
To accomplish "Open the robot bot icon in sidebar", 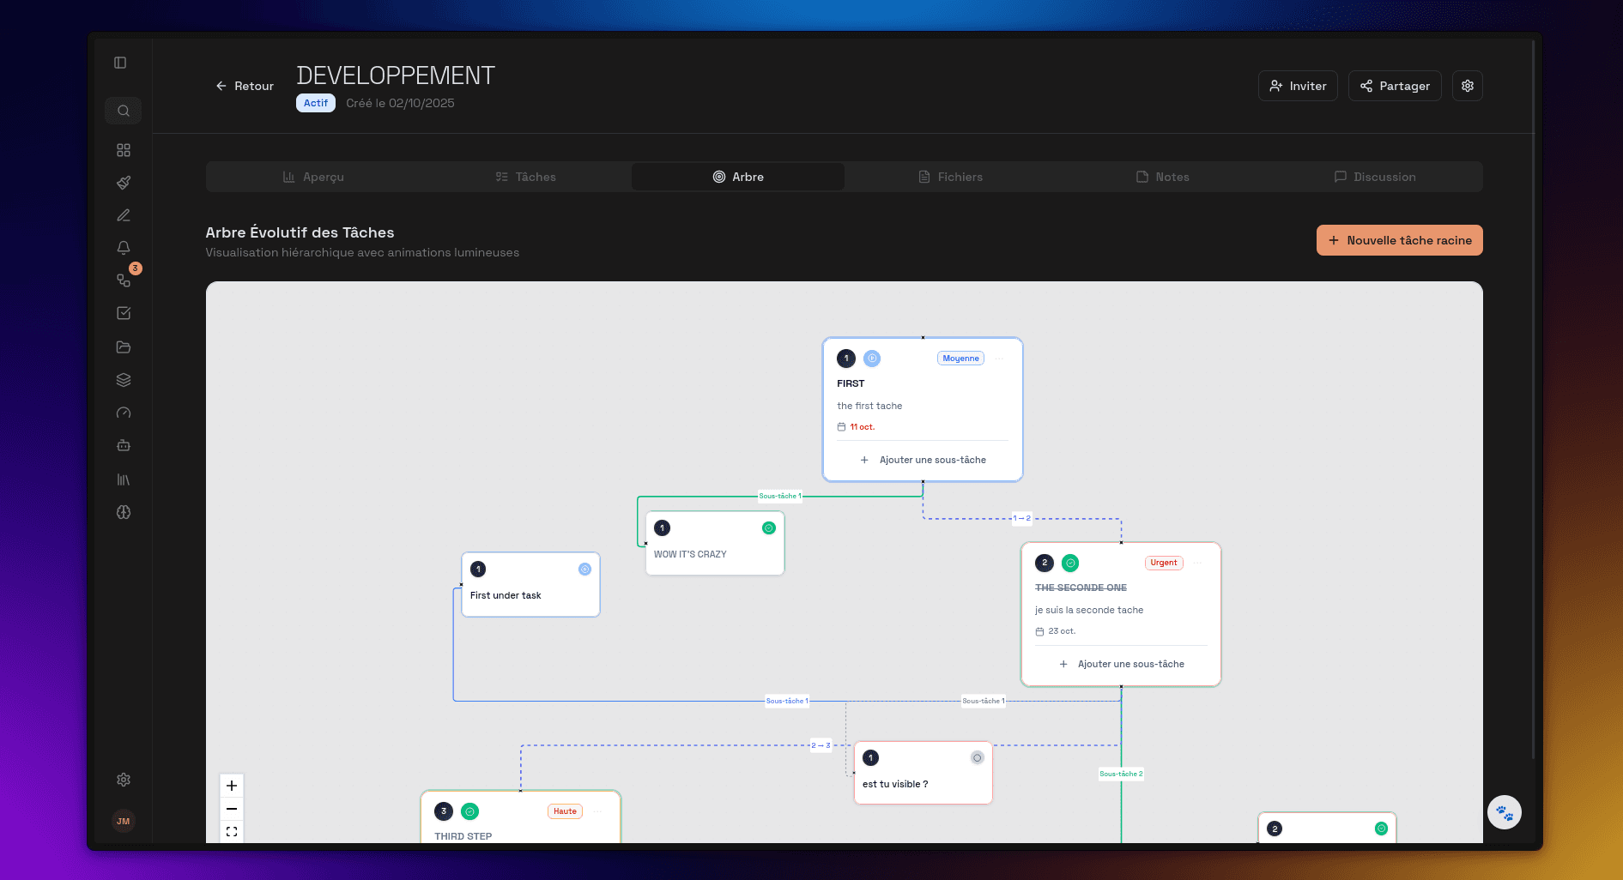I will (124, 445).
